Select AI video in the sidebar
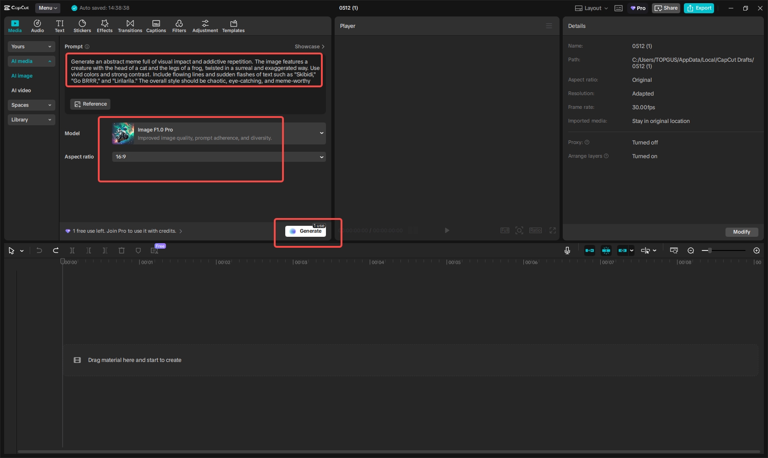This screenshot has height=458, width=768. [x=21, y=91]
